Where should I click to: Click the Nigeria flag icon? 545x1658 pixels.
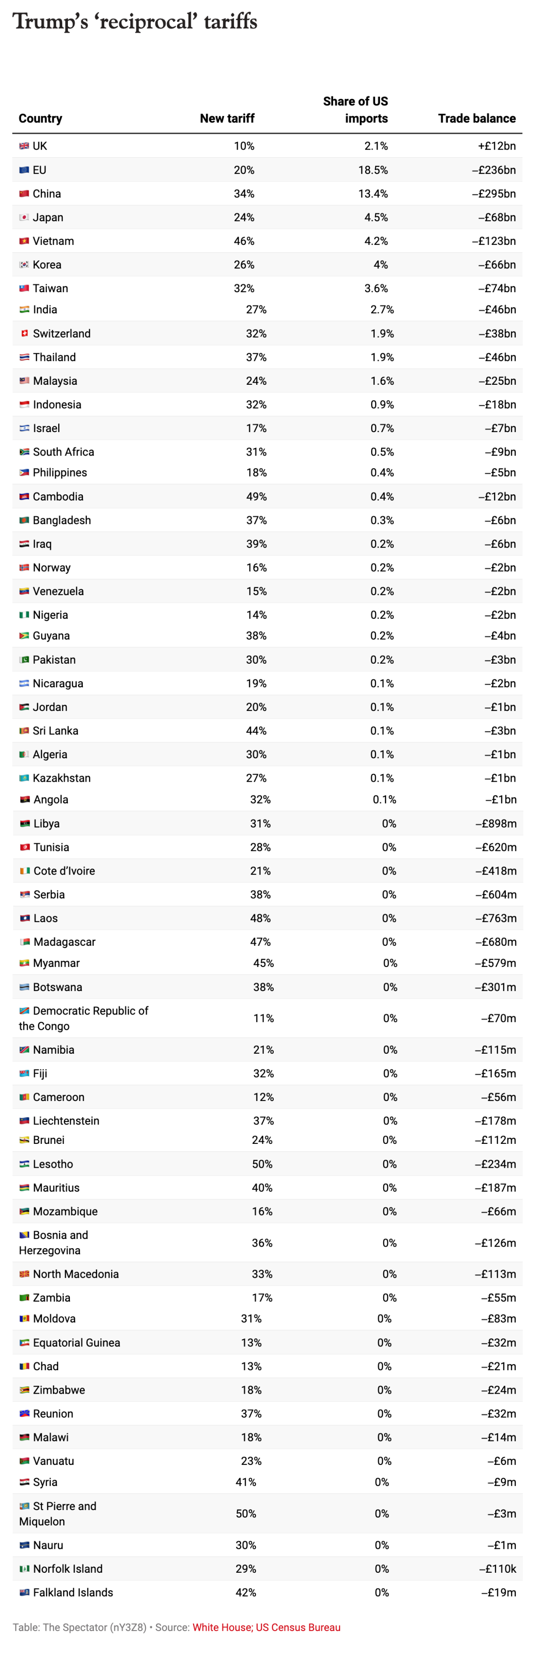click(x=24, y=615)
